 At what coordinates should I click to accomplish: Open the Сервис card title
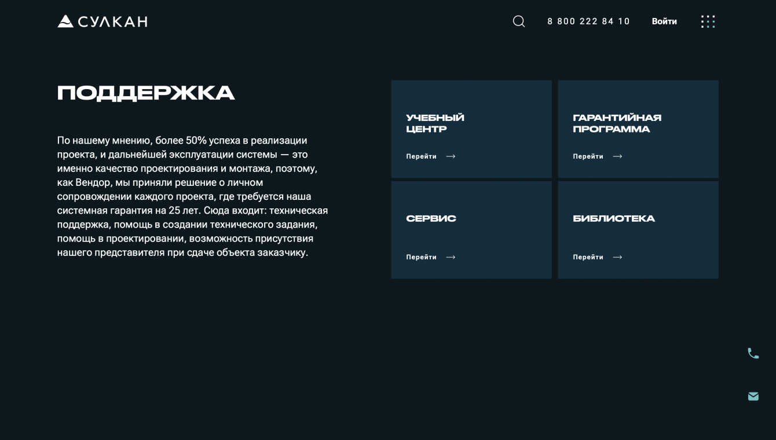coord(431,218)
